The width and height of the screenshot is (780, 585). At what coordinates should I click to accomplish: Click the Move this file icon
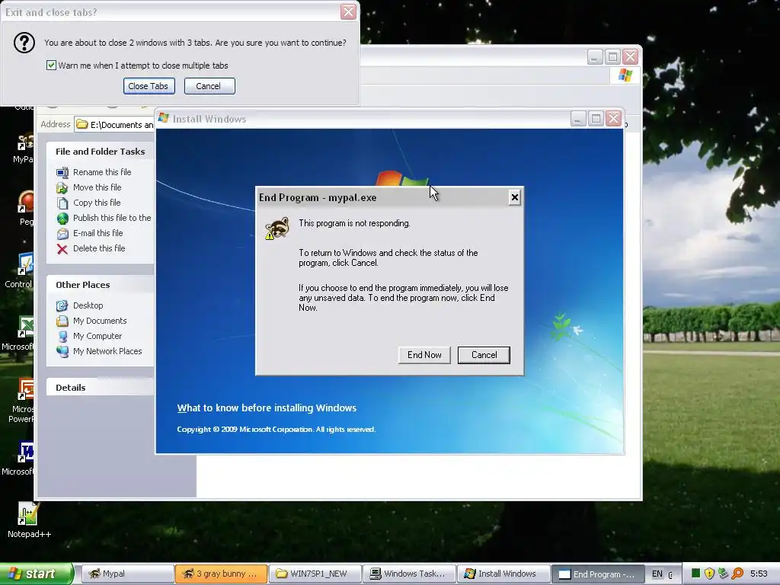[x=62, y=188]
